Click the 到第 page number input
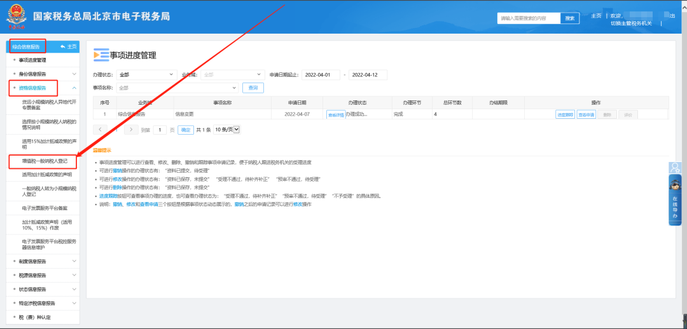 [x=160, y=130]
